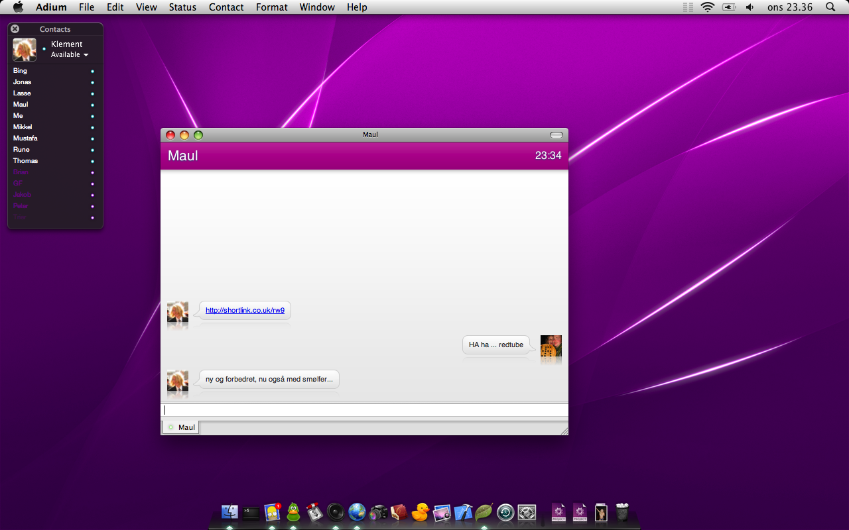Select contact Maul in the contact list

pos(54,105)
